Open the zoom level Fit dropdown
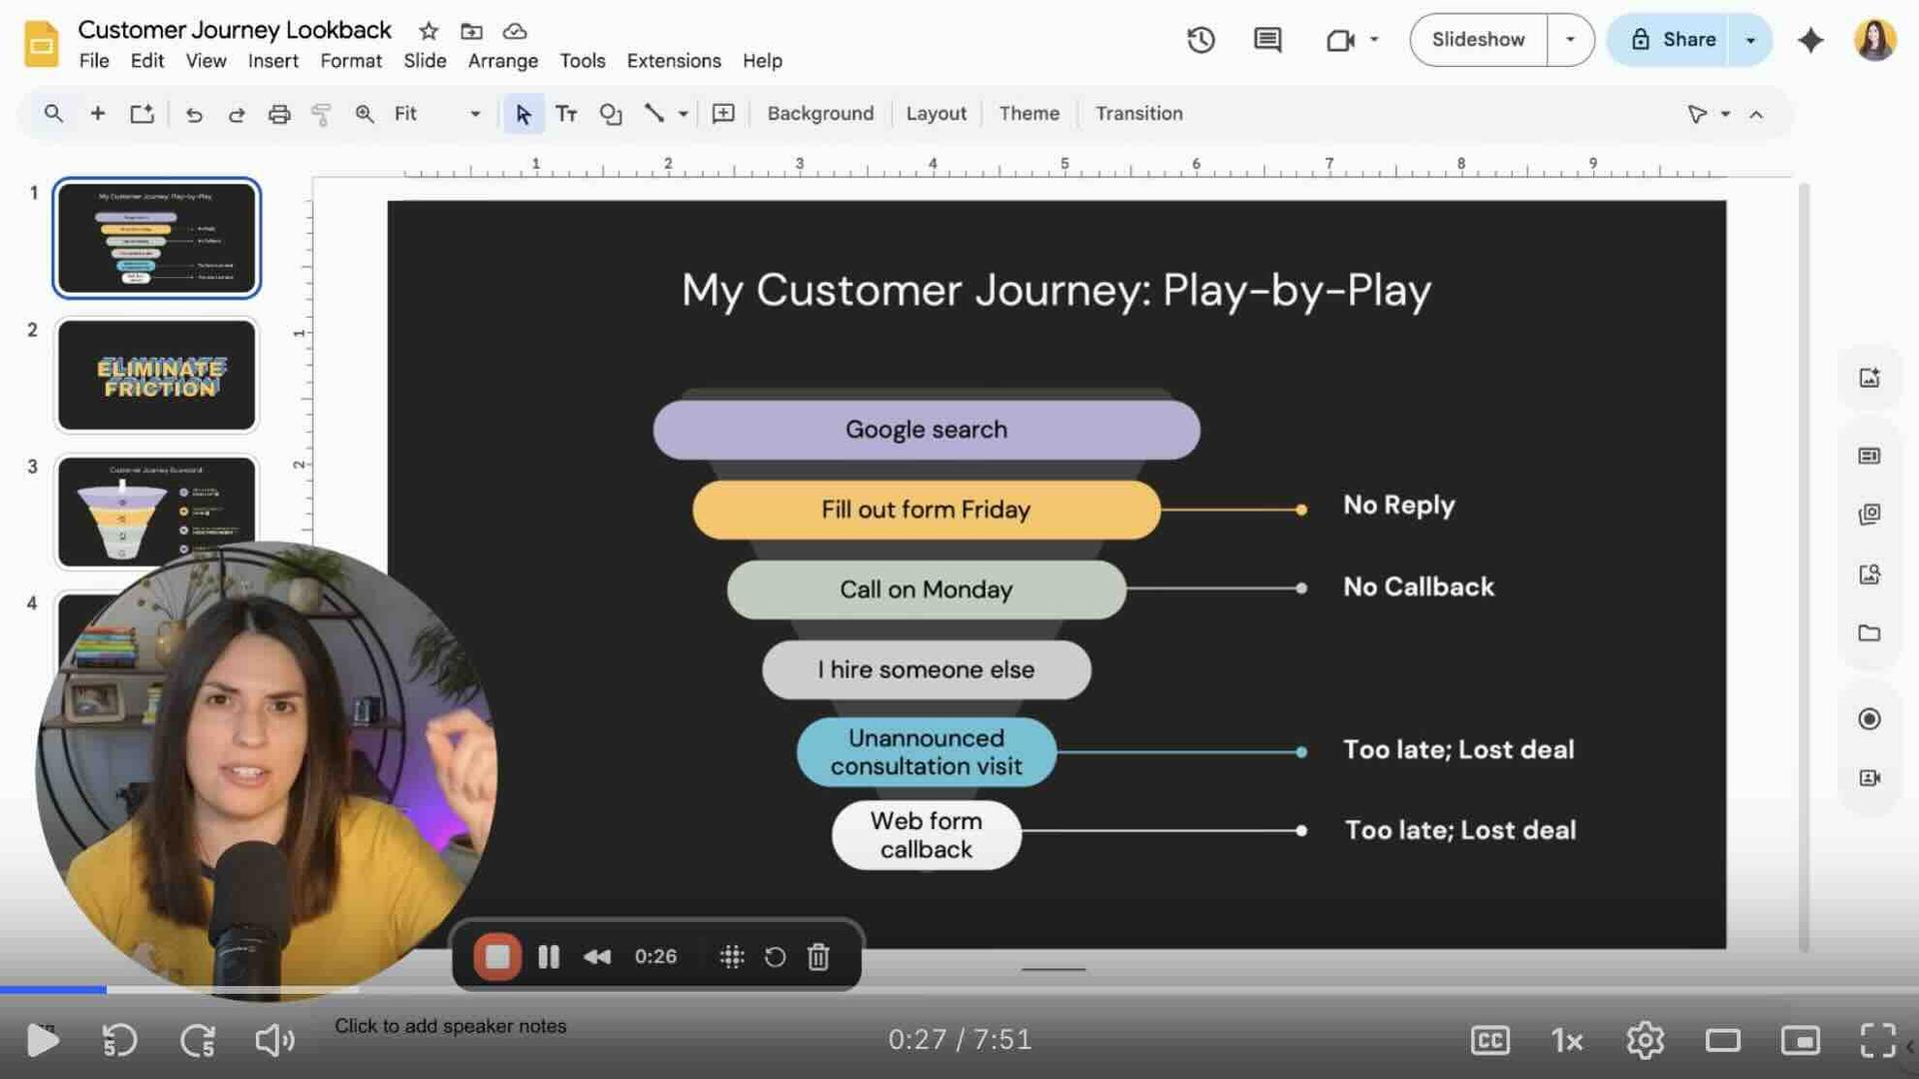 437,114
